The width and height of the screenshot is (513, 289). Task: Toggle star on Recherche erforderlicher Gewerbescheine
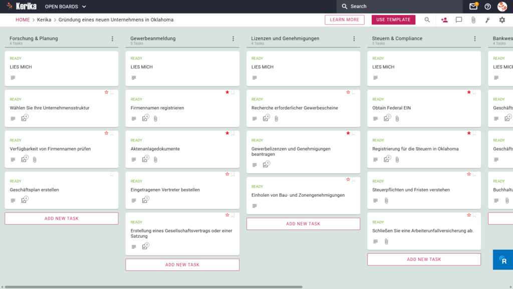[x=348, y=92]
